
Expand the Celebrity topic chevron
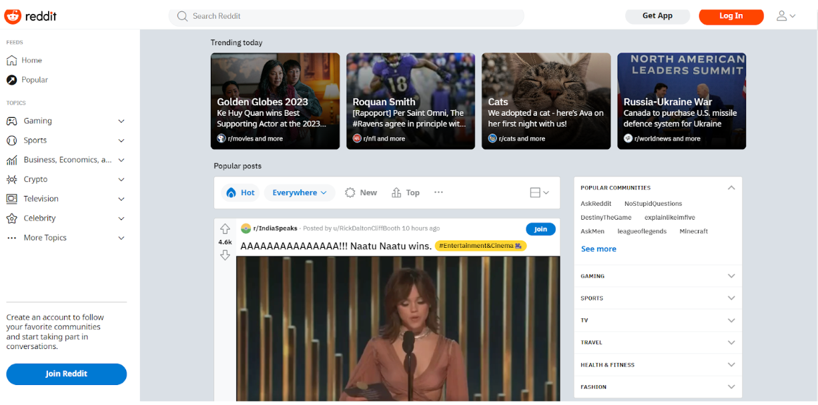[121, 218]
